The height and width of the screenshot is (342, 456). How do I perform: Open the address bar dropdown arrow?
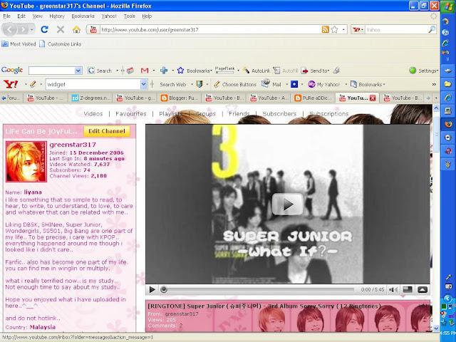coord(343,29)
